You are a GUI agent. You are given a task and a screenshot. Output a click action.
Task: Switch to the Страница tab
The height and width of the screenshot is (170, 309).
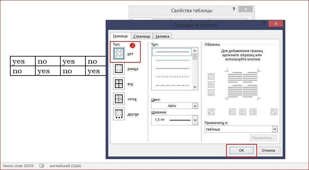click(142, 37)
